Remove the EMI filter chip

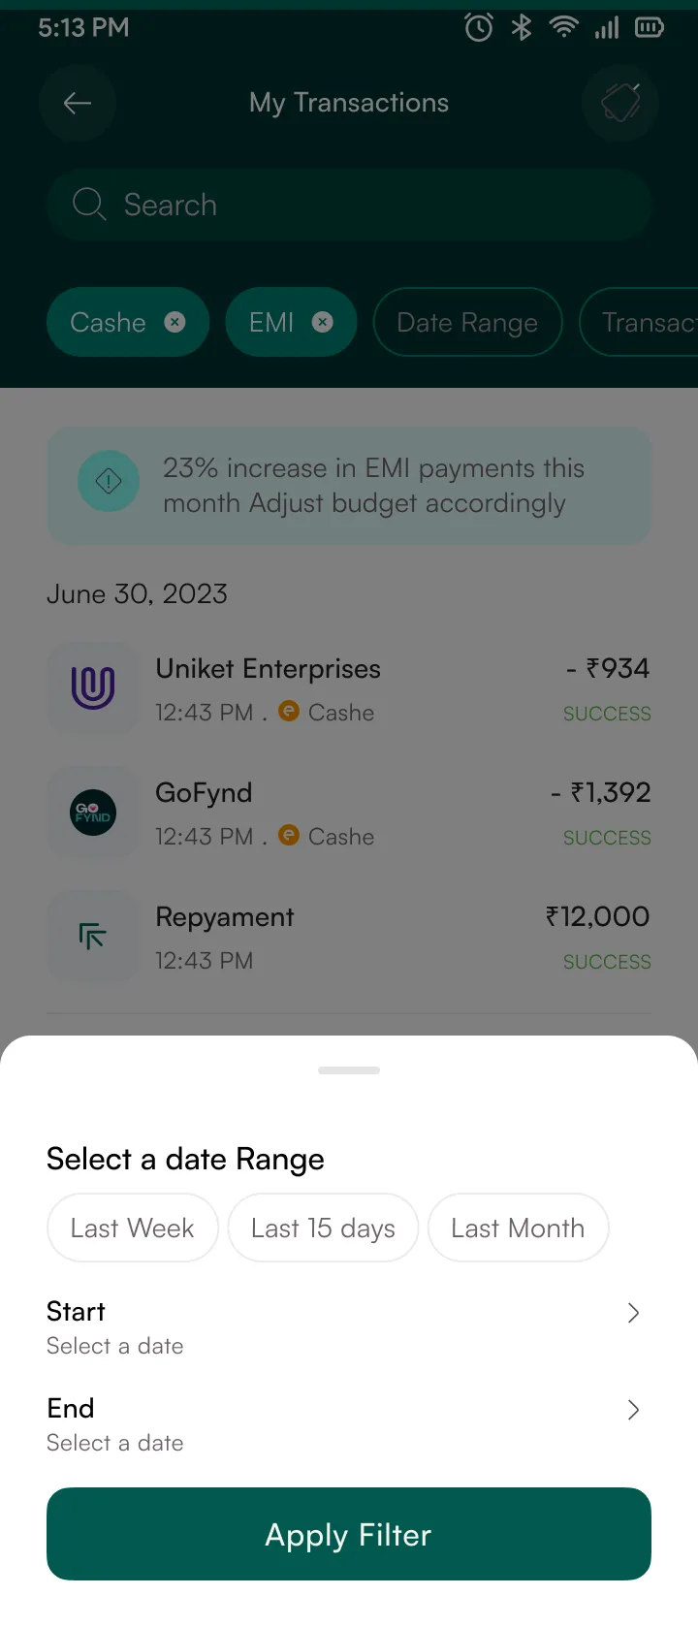(x=323, y=322)
